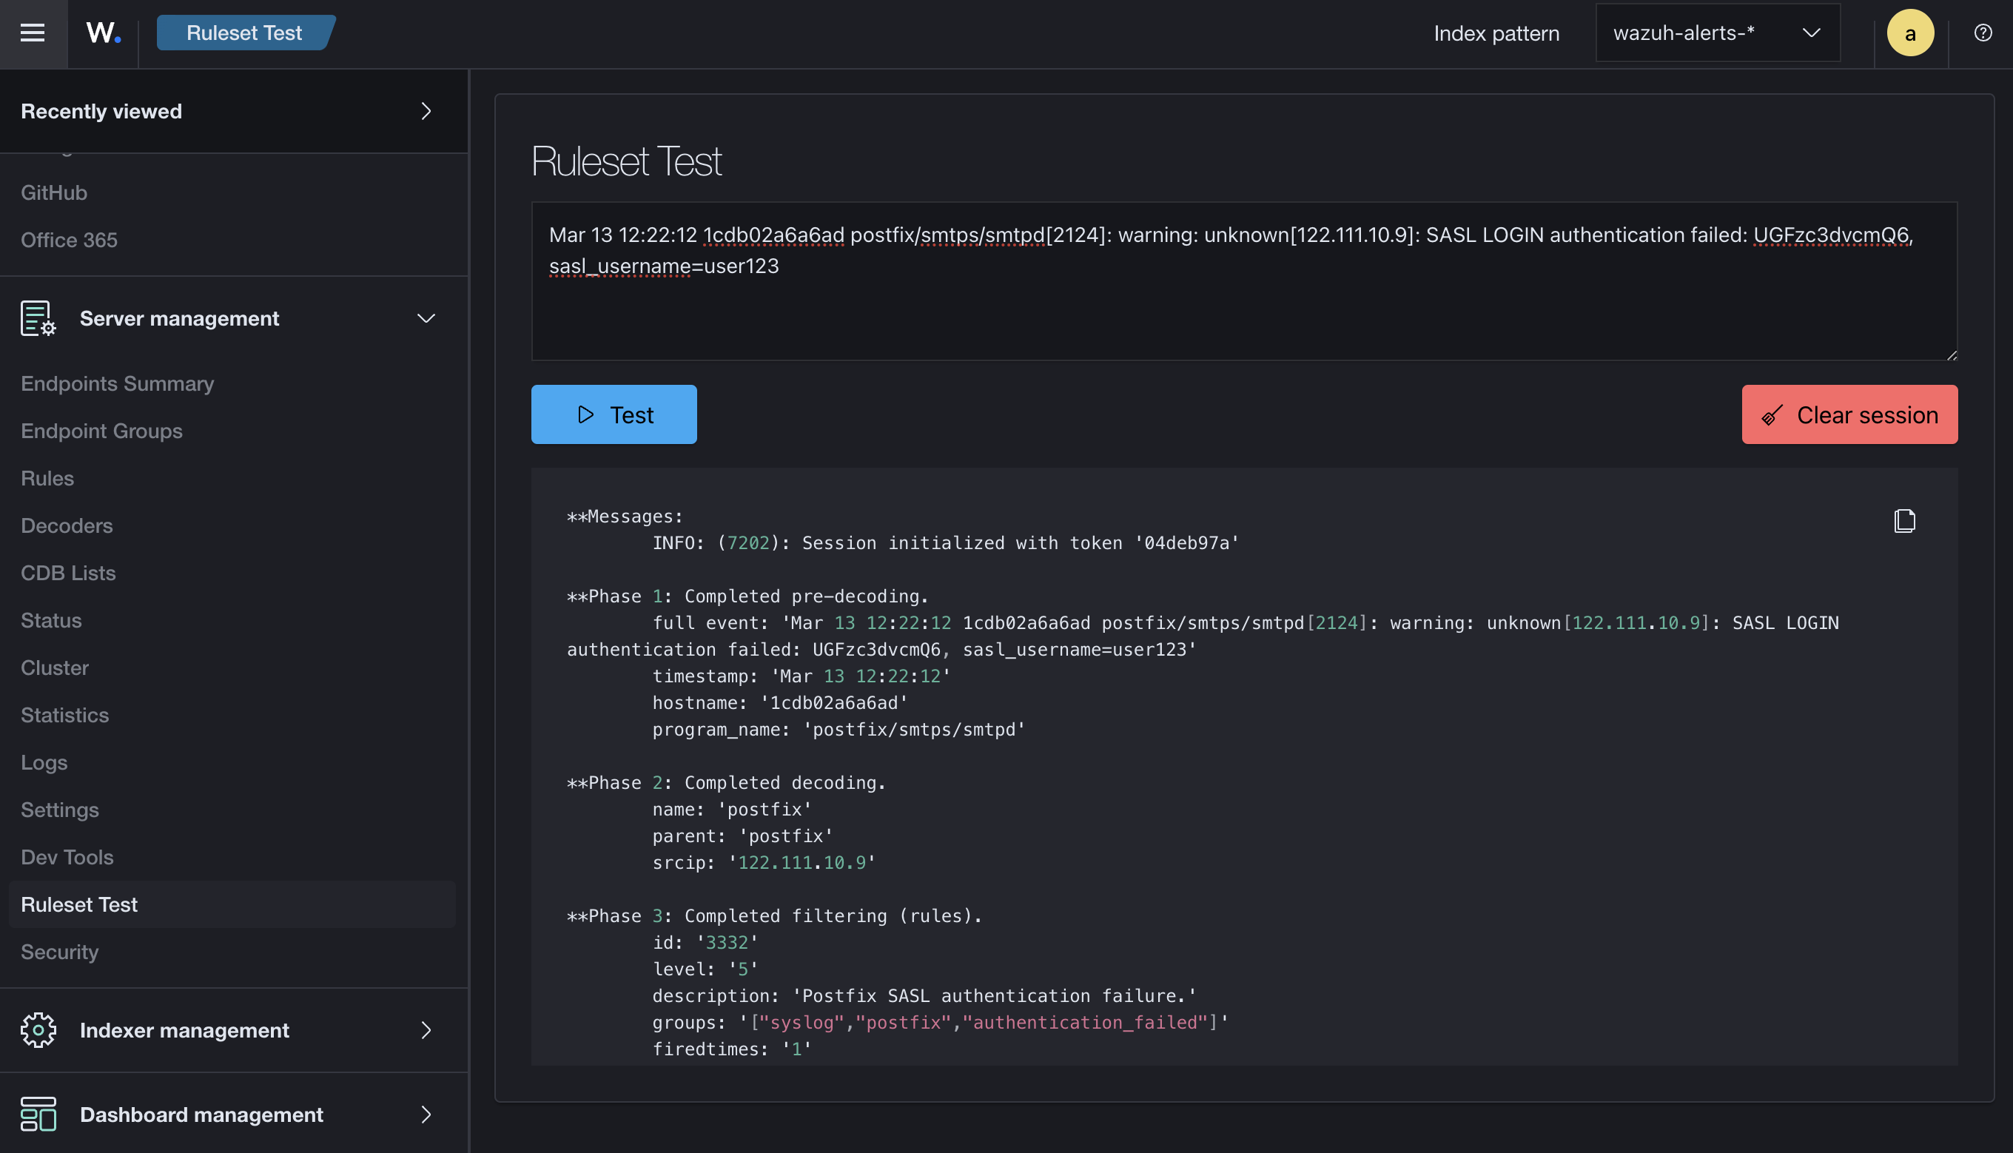Open the Settings page

click(60, 810)
